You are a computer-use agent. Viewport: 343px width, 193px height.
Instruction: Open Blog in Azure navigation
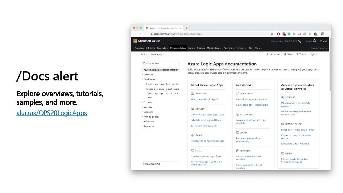pyautogui.click(x=251, y=48)
